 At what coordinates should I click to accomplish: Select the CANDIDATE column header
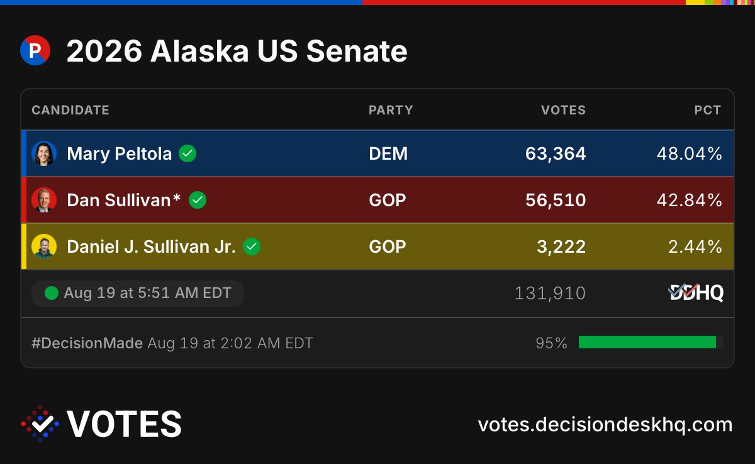coord(70,110)
